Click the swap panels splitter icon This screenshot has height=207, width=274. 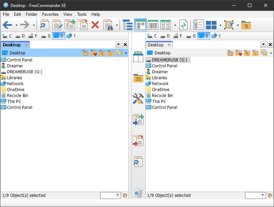[138, 57]
